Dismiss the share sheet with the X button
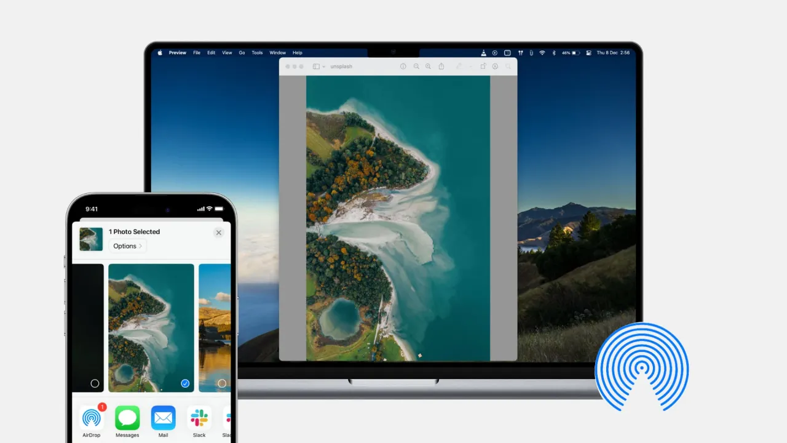The width and height of the screenshot is (787, 443). [x=218, y=233]
